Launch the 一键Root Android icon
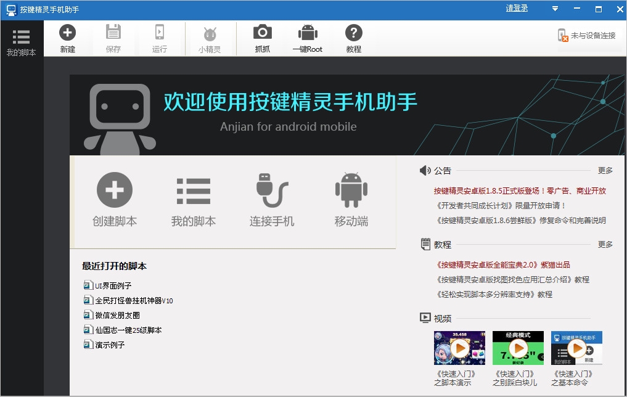This screenshot has height=397, width=627. click(308, 33)
